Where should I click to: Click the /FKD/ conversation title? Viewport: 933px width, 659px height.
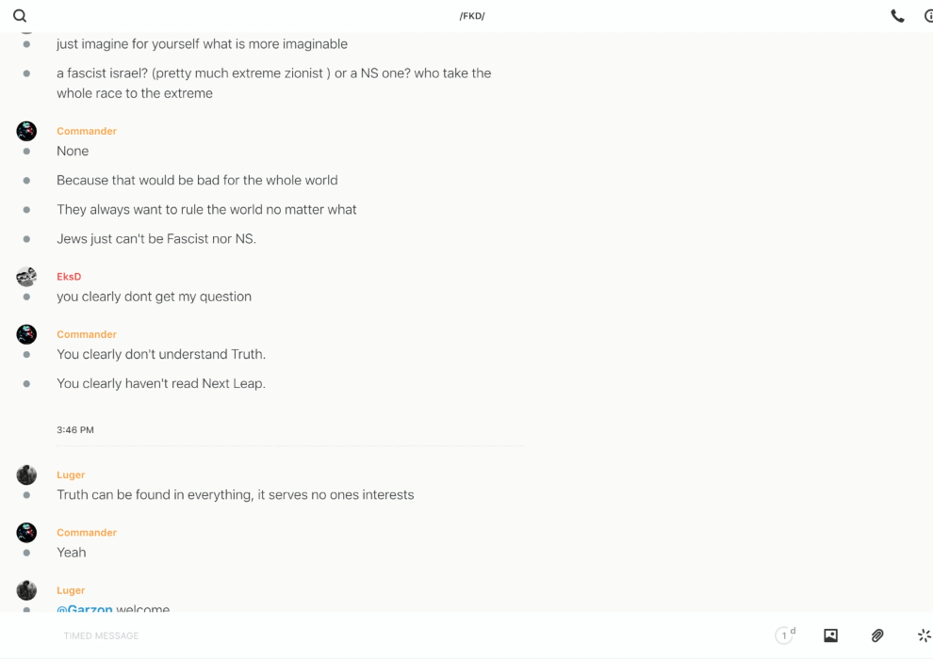click(472, 16)
